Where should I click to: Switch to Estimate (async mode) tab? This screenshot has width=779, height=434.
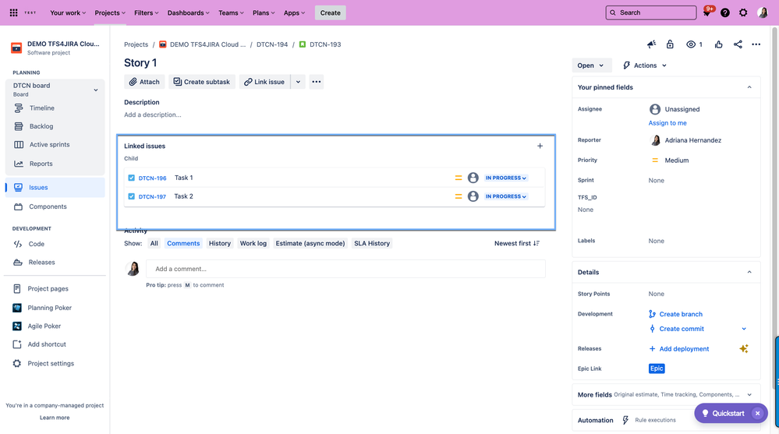310,243
